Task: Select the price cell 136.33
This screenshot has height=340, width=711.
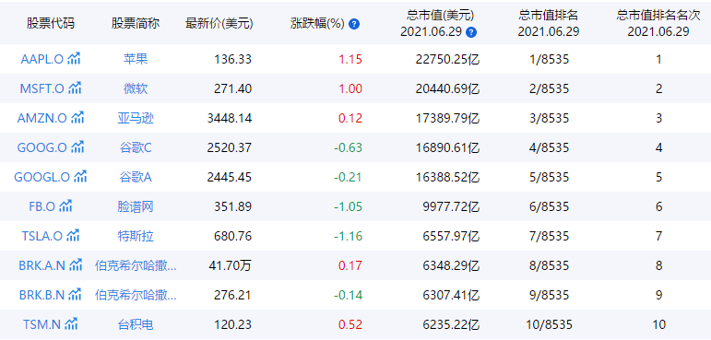Action: (232, 59)
